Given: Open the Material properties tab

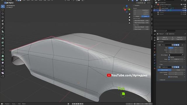Looking at the screenshot, I should (155, 69).
